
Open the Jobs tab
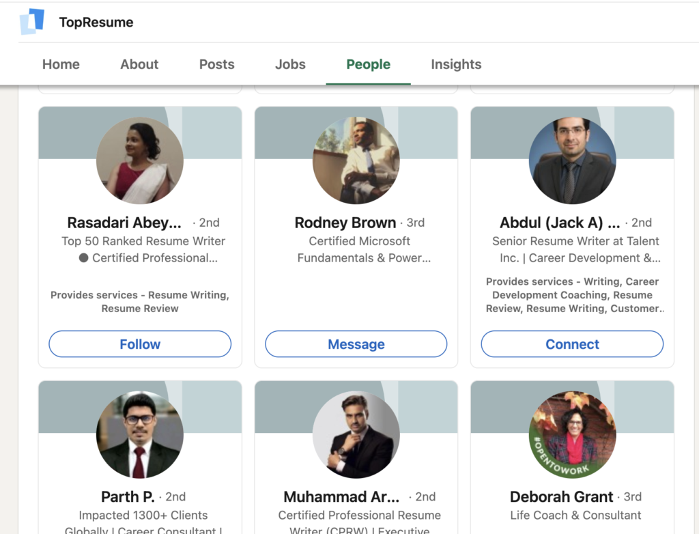[x=290, y=64]
